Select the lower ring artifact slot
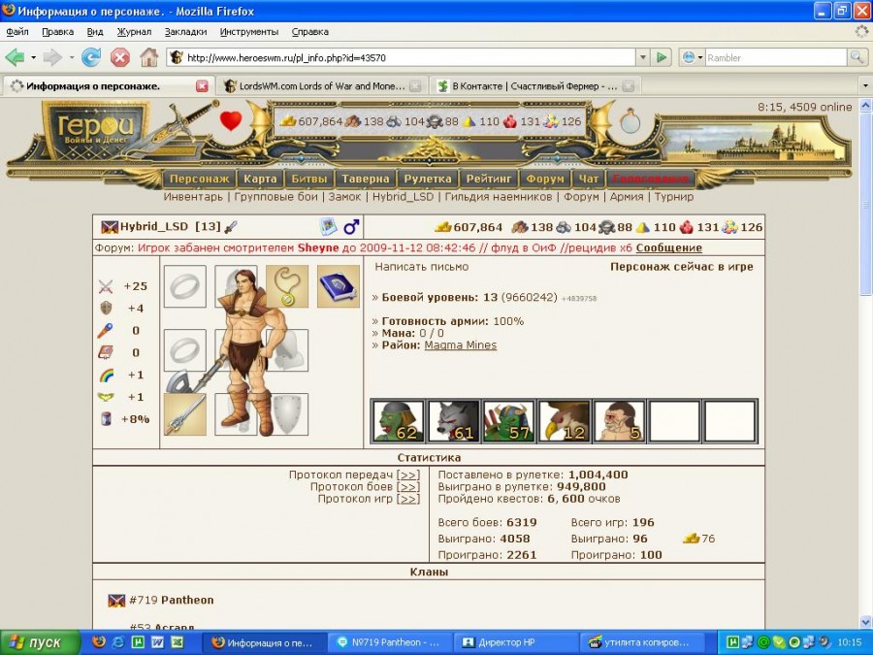873x655 pixels. pyautogui.click(x=185, y=350)
